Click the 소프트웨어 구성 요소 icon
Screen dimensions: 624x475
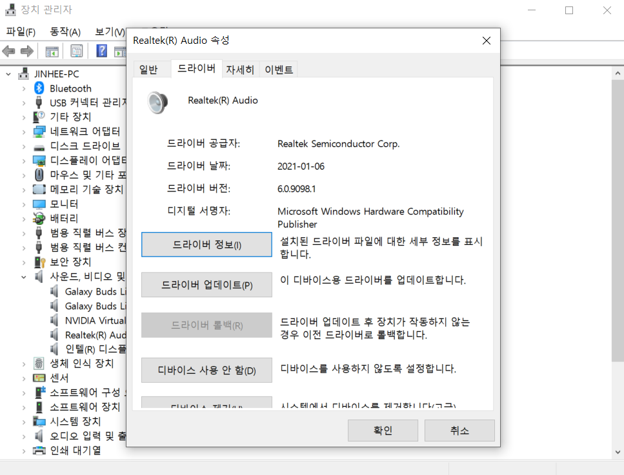pos(40,393)
